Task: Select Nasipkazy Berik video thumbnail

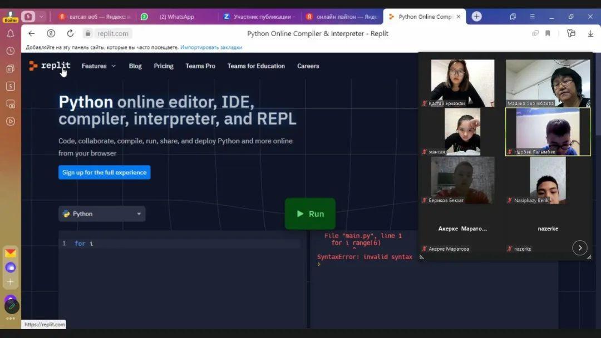Action: pyautogui.click(x=548, y=180)
